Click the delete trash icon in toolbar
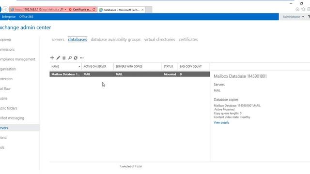The width and height of the screenshot is (310, 174). (x=64, y=58)
